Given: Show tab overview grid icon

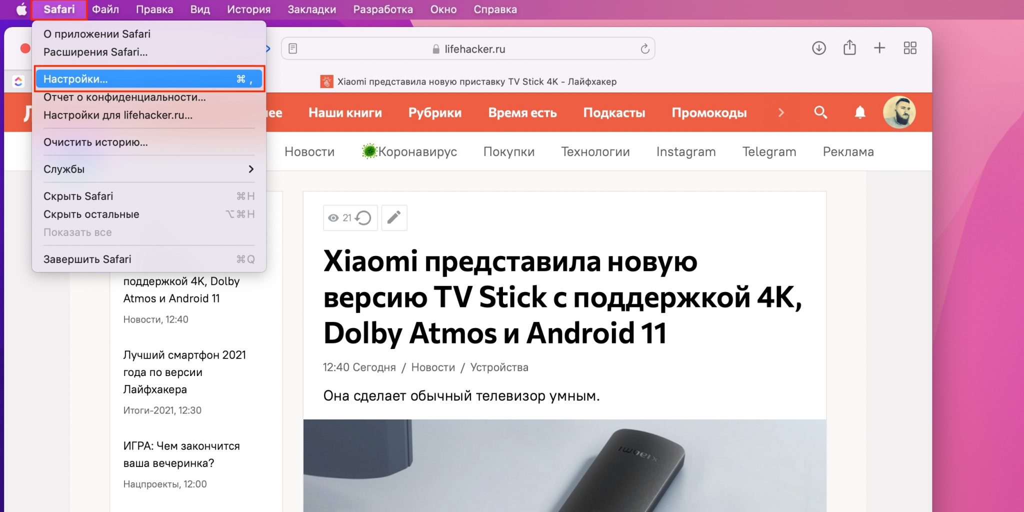Looking at the screenshot, I should click(910, 48).
